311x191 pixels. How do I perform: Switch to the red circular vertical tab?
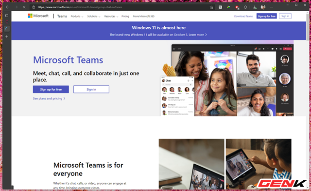[6, 22]
